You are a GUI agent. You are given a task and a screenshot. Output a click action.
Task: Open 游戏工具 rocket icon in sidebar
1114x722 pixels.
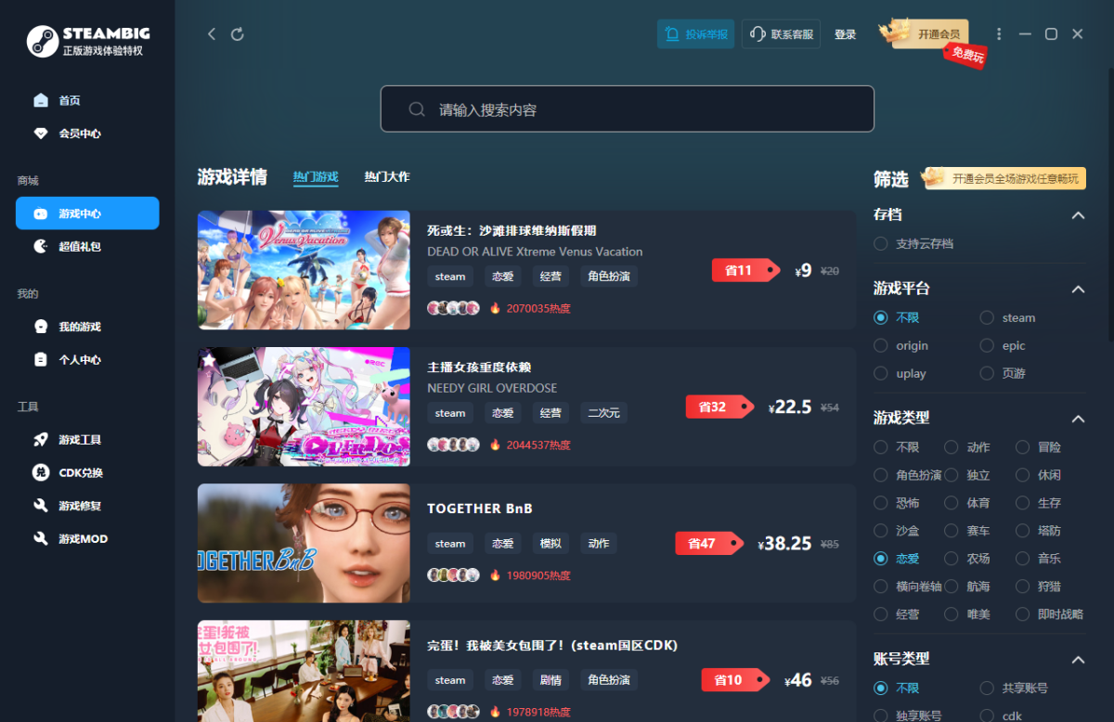click(x=41, y=440)
